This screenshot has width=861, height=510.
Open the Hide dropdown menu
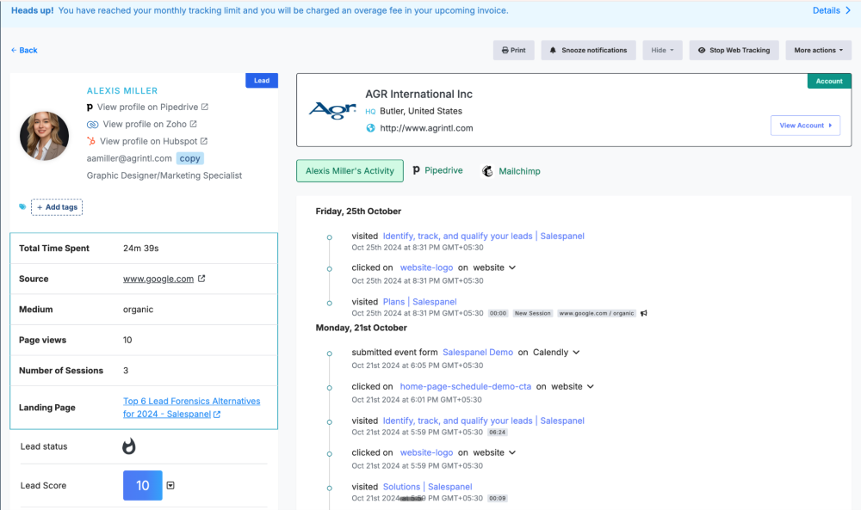(662, 50)
